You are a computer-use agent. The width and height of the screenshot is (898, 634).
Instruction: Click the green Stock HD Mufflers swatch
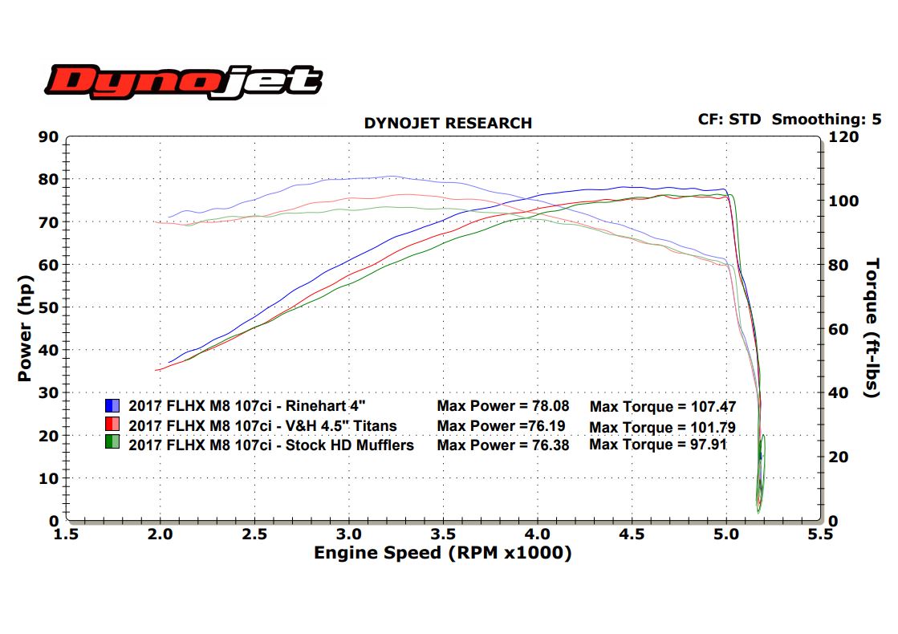pos(112,443)
